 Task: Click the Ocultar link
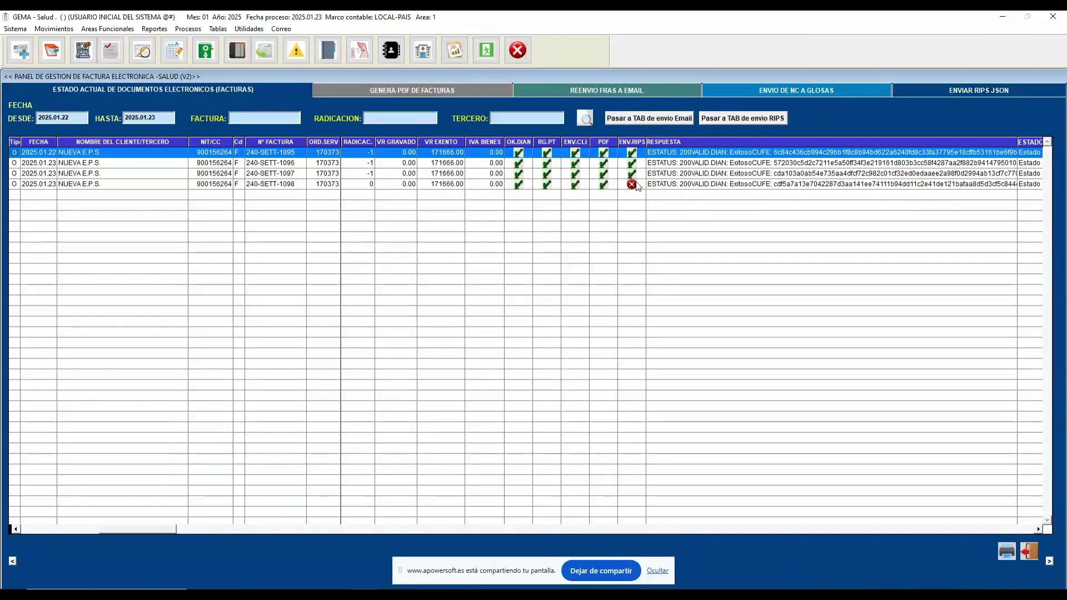[x=657, y=571]
